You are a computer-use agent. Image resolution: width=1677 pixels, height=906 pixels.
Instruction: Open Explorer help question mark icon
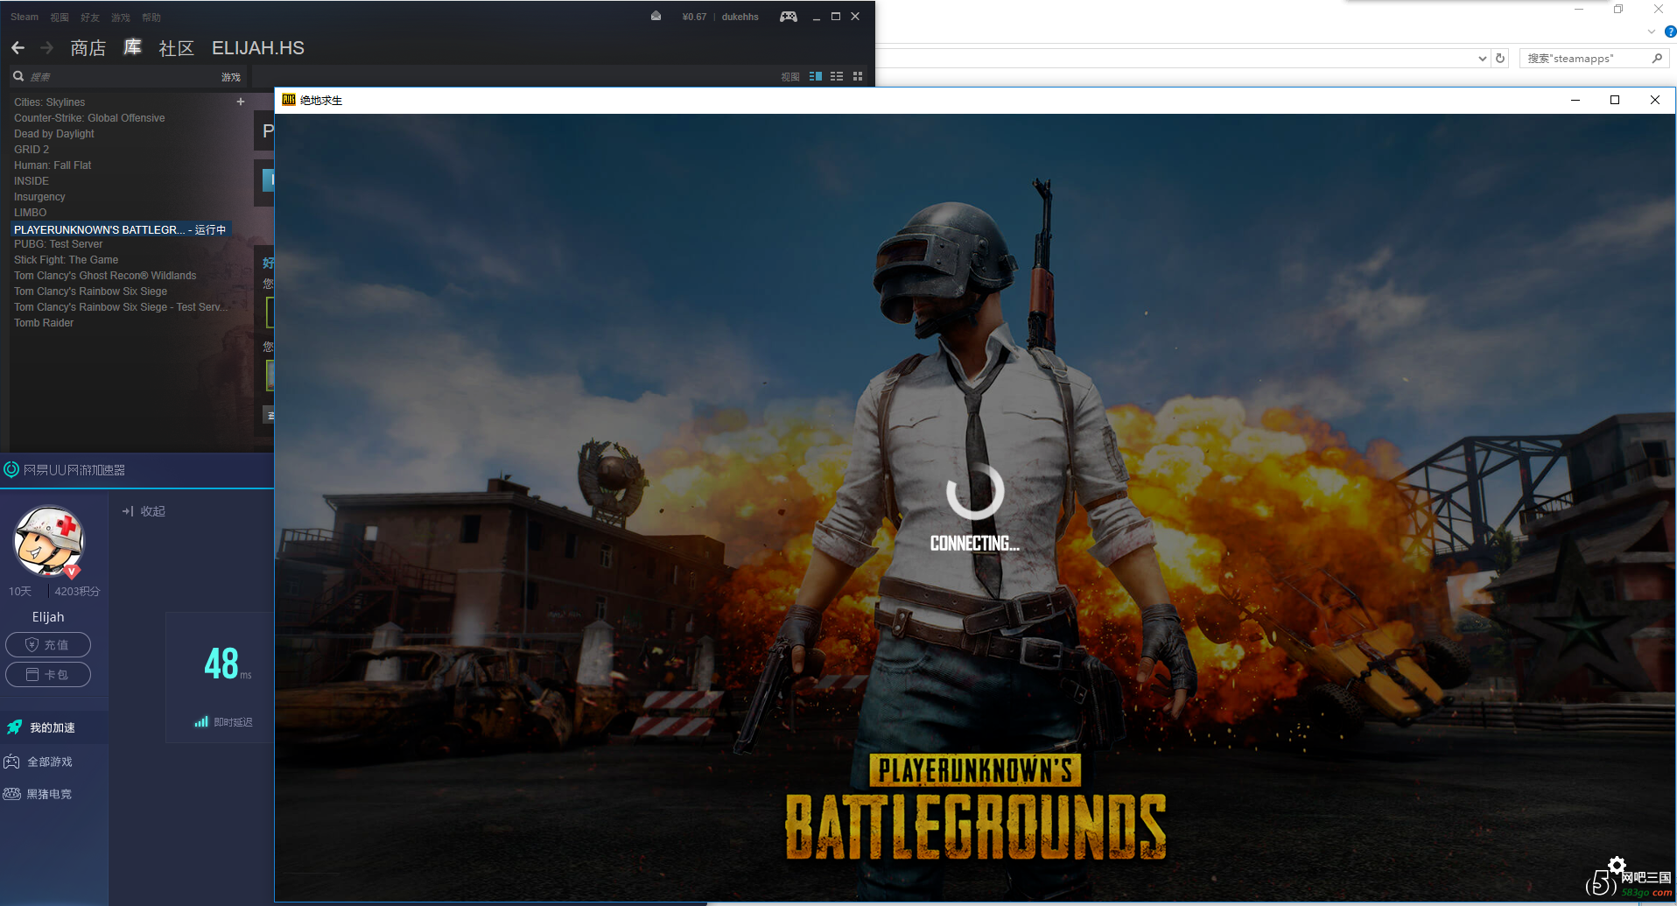pos(1670,32)
